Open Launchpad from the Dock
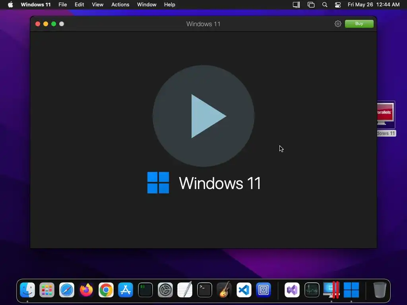This screenshot has height=305, width=407. [47, 290]
